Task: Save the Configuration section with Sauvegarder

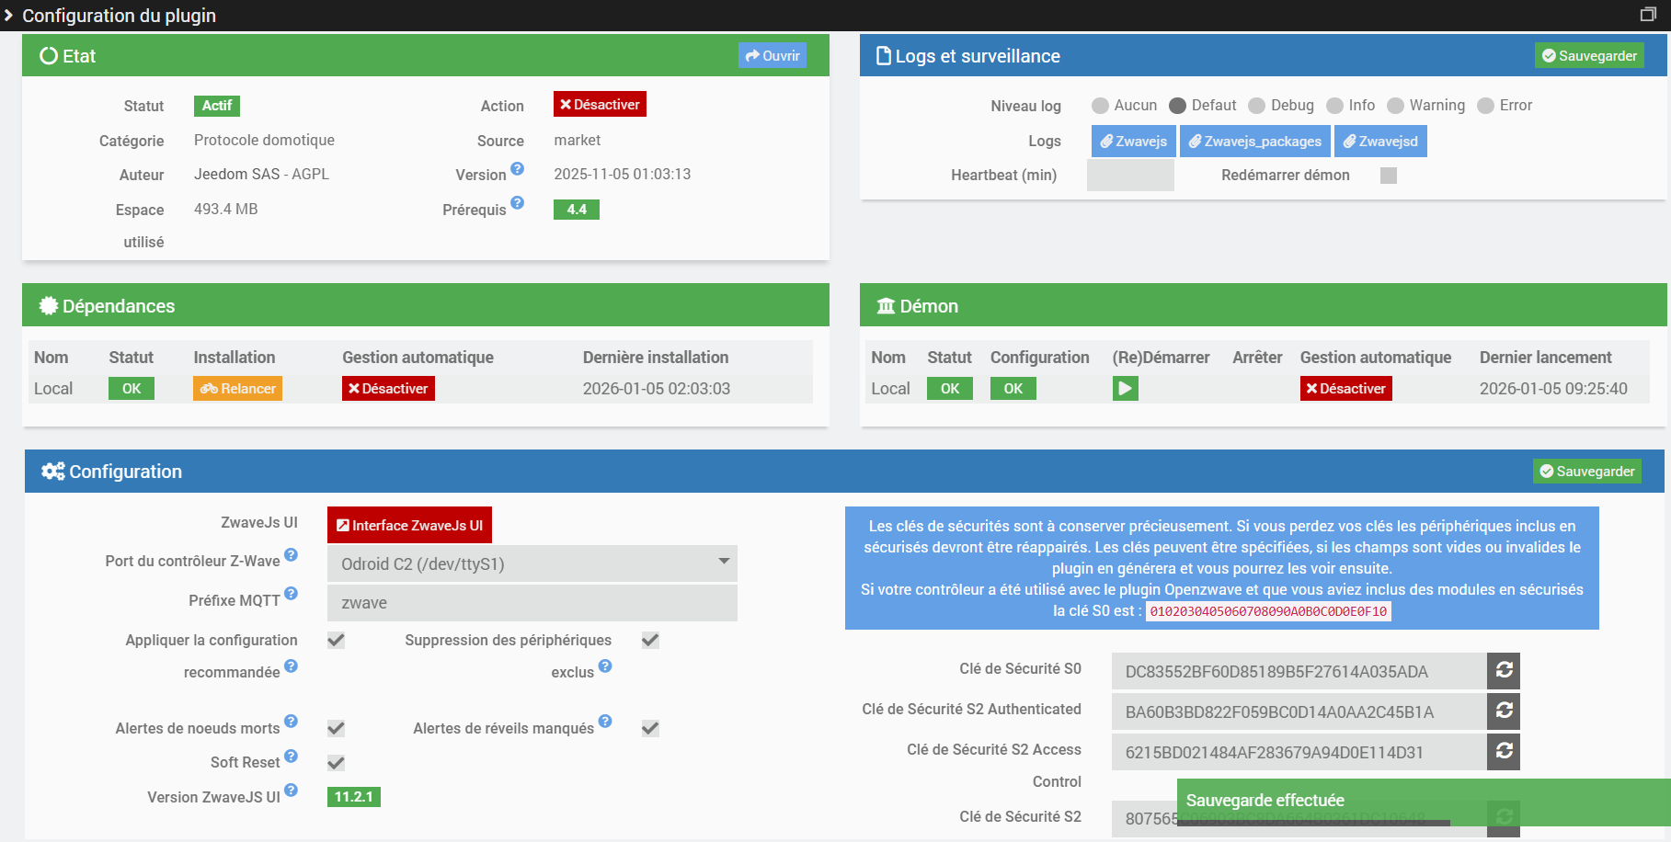Action: coord(1587,471)
